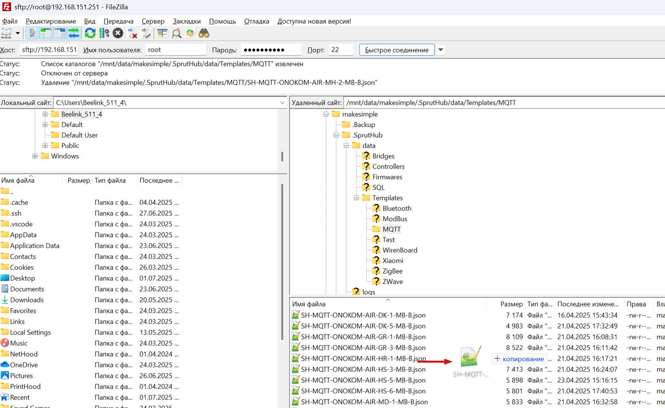Select the local Downloads folder
The height and width of the screenshot is (408, 665).
point(27,300)
